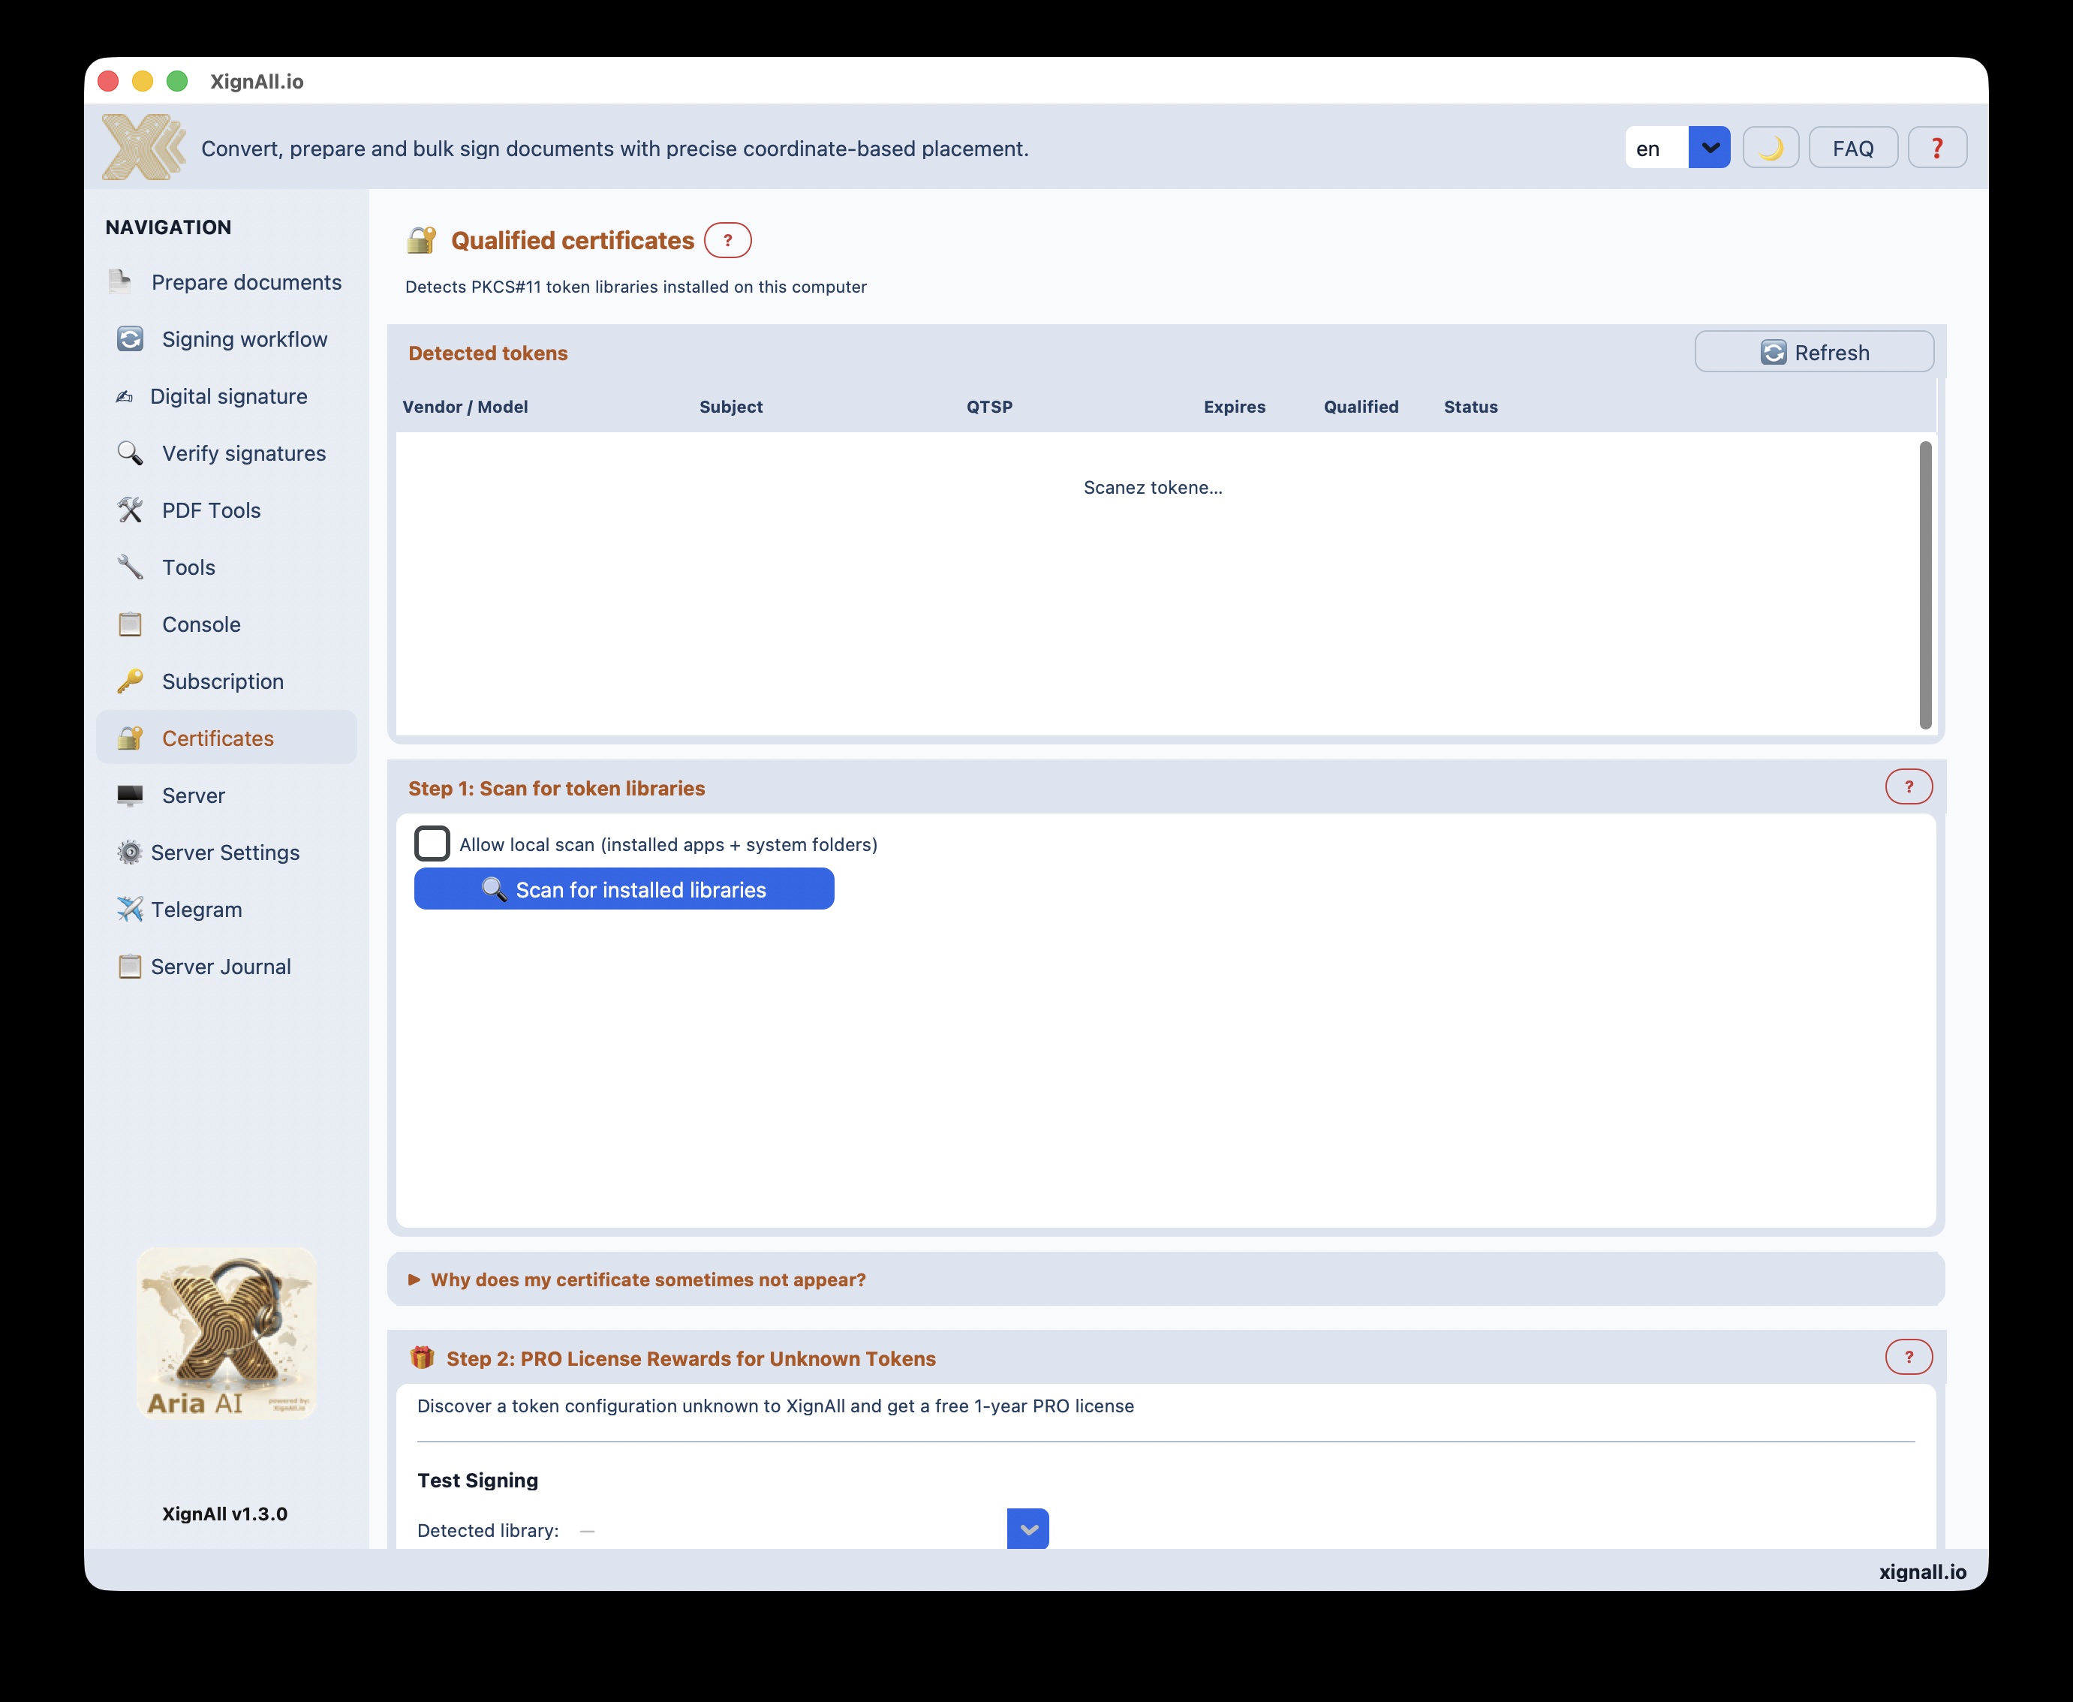Click the Server Journal clipboard icon

[129, 966]
